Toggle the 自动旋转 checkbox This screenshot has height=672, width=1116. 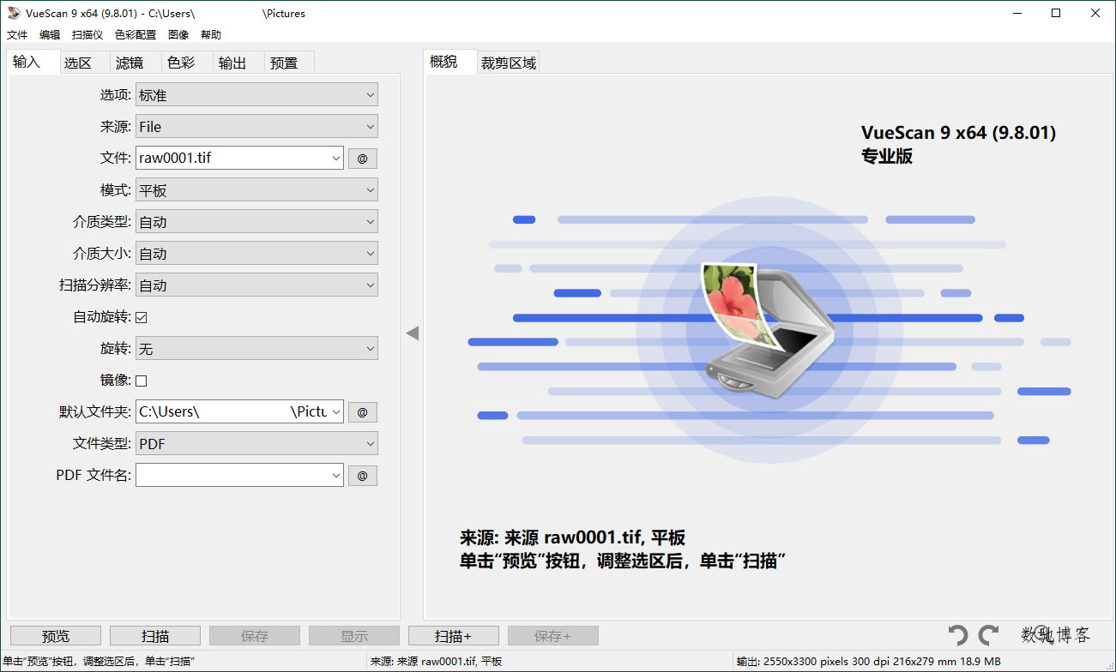click(142, 317)
